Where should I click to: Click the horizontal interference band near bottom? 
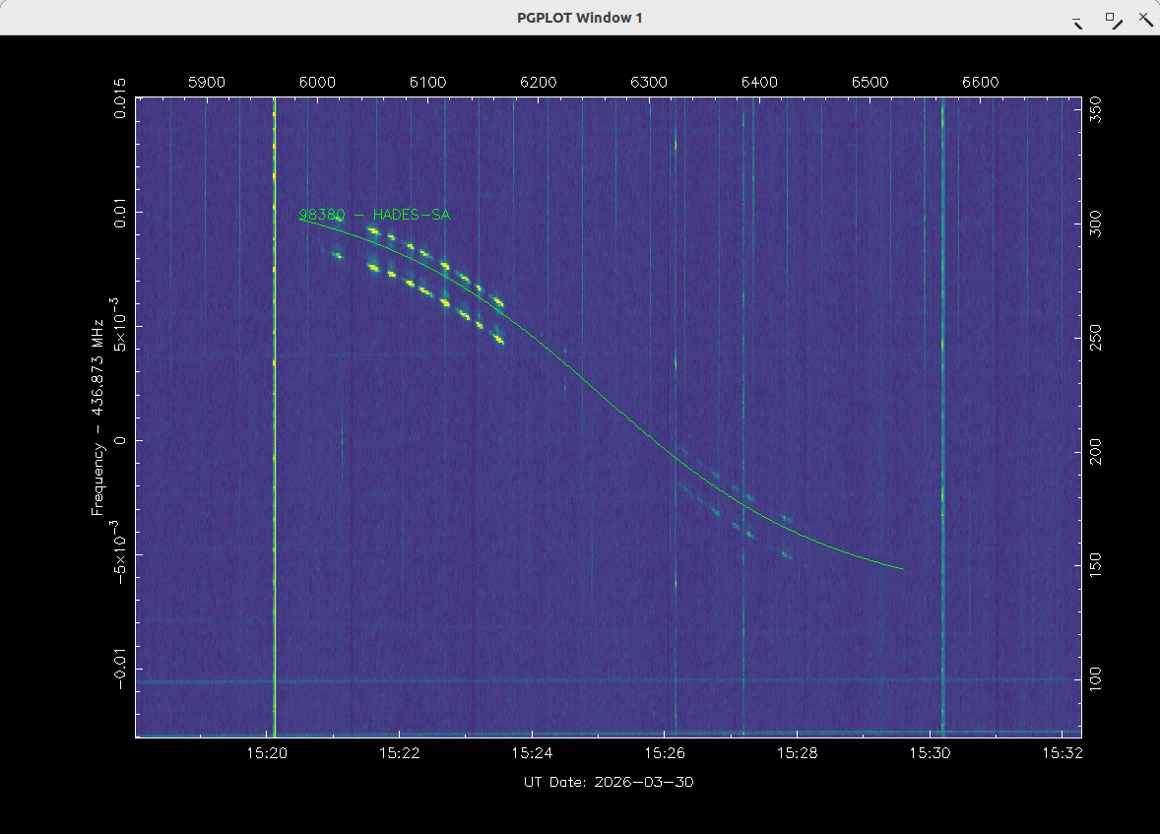[591, 681]
